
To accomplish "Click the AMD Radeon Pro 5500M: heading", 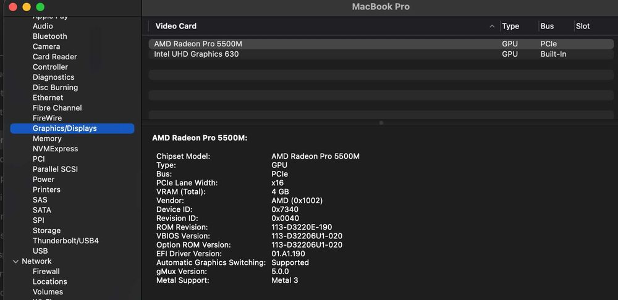I will coord(200,138).
